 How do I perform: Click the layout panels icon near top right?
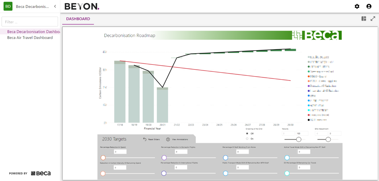[x=363, y=18]
